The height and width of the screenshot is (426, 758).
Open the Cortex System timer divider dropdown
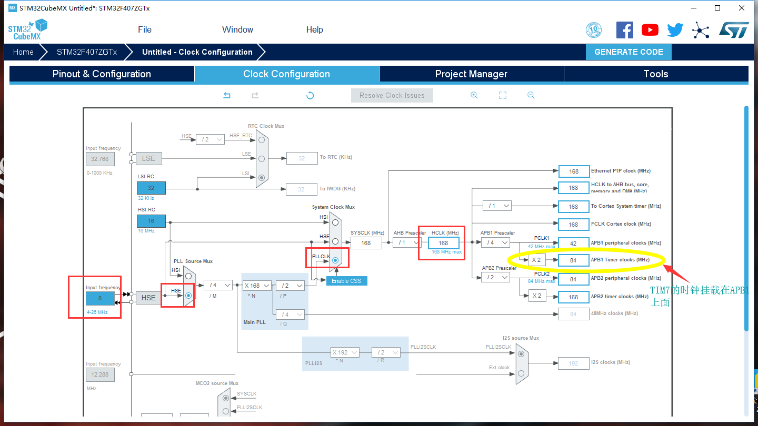coord(497,206)
